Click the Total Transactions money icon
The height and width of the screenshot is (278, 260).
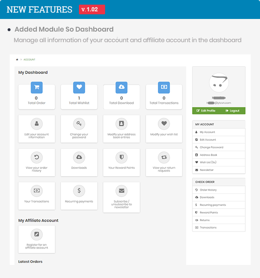point(164,87)
